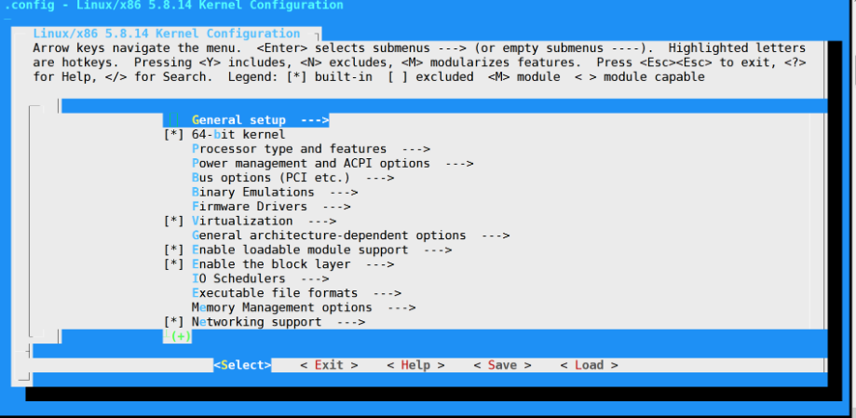Open General architecture-dependent options entry
Screen dimensions: 856x418
tap(350, 236)
